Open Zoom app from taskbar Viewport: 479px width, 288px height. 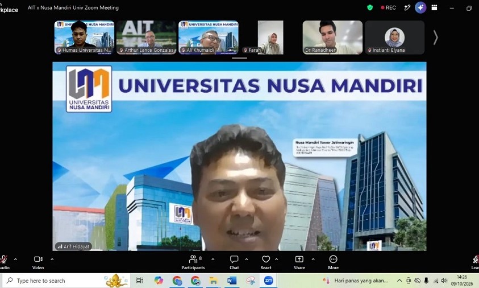click(269, 281)
